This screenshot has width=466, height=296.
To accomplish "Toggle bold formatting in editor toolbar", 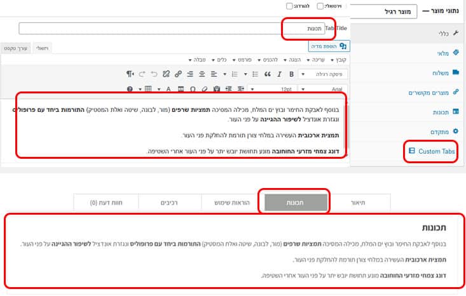I will [x=292, y=74].
